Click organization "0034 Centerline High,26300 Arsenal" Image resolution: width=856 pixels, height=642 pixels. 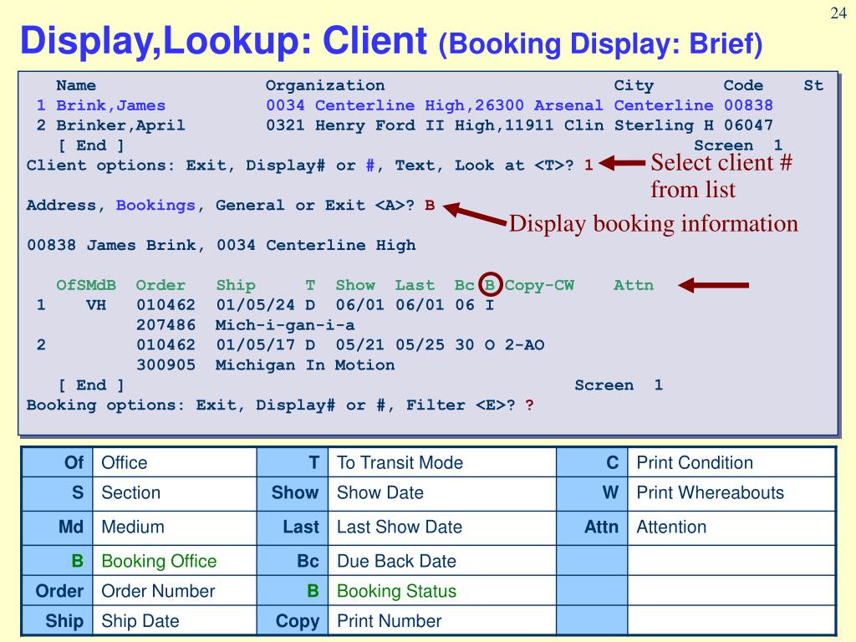[x=434, y=105]
